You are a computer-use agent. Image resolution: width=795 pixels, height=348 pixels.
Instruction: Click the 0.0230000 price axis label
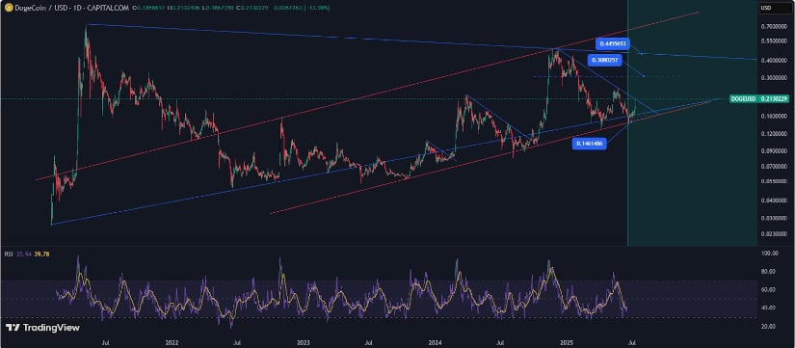click(773, 234)
